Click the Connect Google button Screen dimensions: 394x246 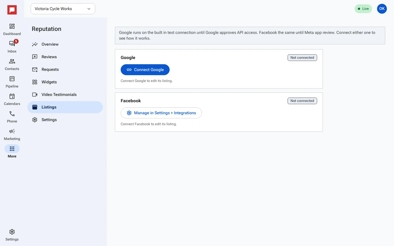point(145,70)
